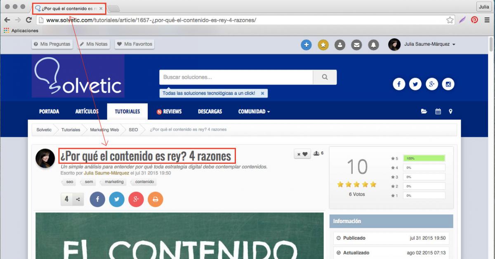This screenshot has width=495, height=259.
Task: Open the calendar icon in the navigation bar
Action: (438, 111)
